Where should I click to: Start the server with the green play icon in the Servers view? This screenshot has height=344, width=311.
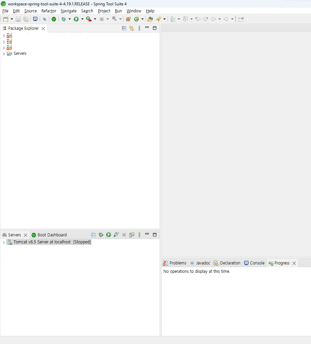point(109,235)
